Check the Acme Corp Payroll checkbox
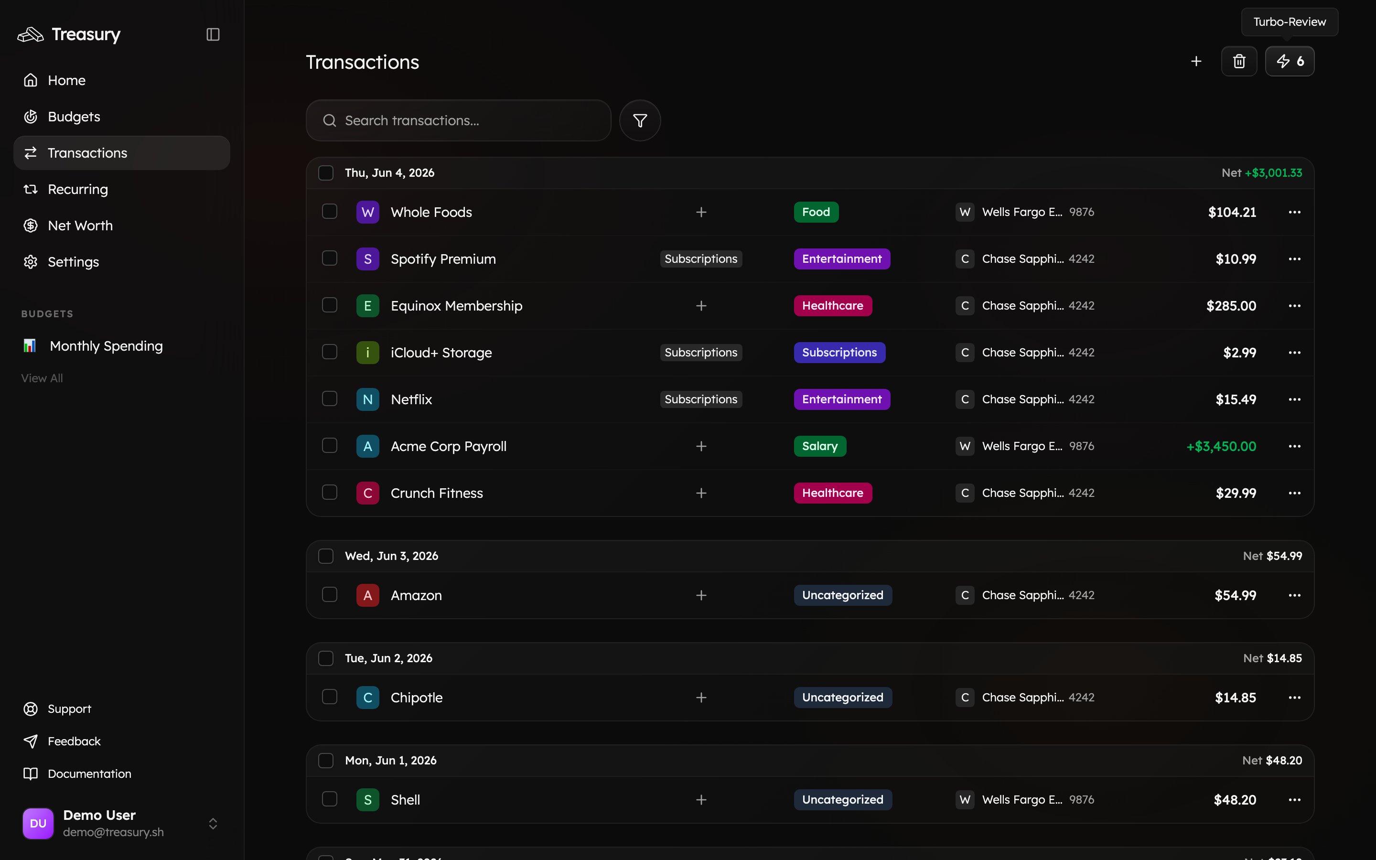This screenshot has height=860, width=1376. pos(330,445)
